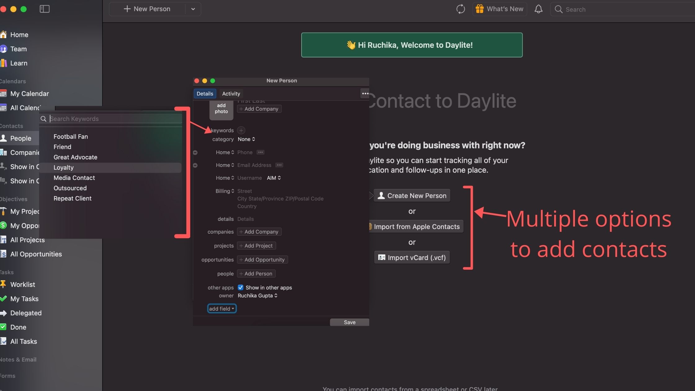The image size is (695, 391).
Task: Open the AIM service dropdown
Action: point(274,178)
